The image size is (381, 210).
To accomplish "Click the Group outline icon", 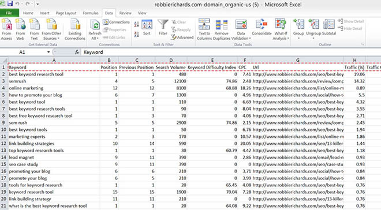I will [x=298, y=24].
